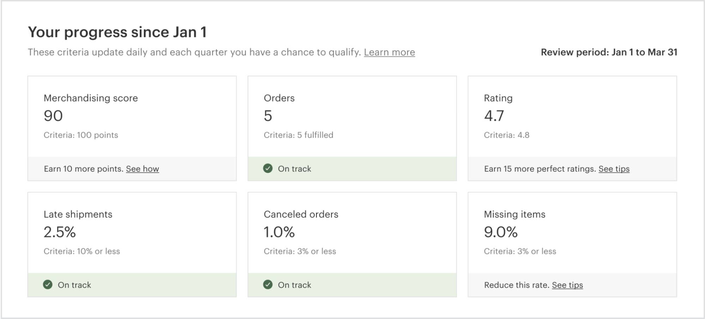
Task: Open See tips to reduce missing items
Action: tap(567, 285)
